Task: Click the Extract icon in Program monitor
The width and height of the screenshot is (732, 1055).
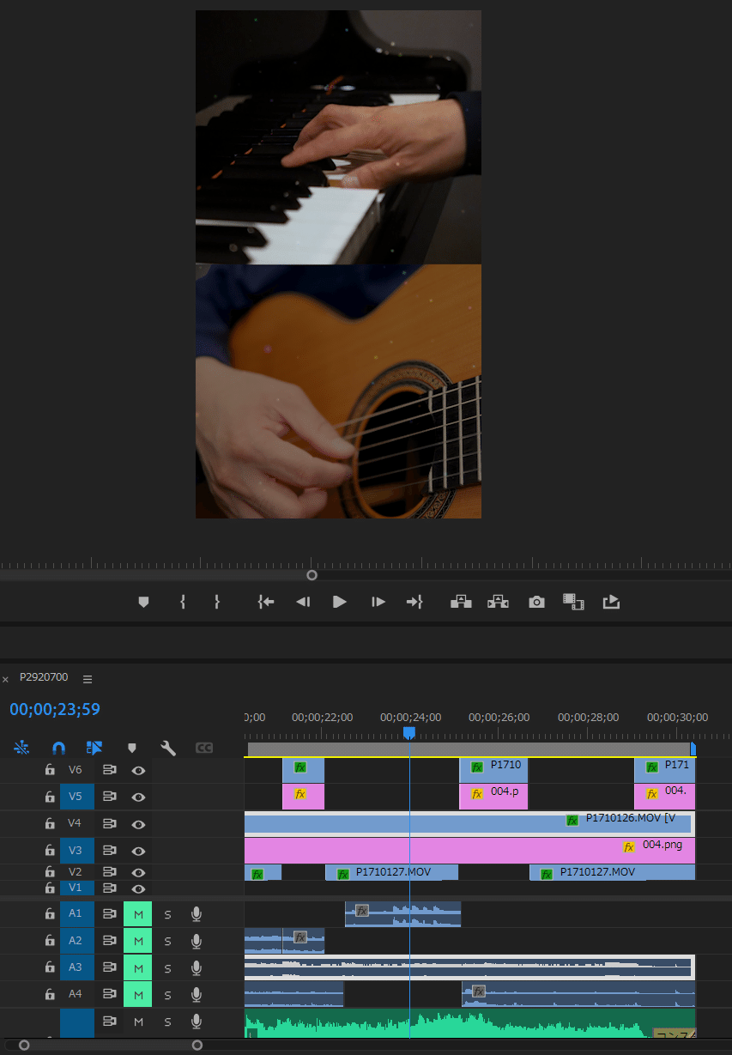Action: coord(498,601)
